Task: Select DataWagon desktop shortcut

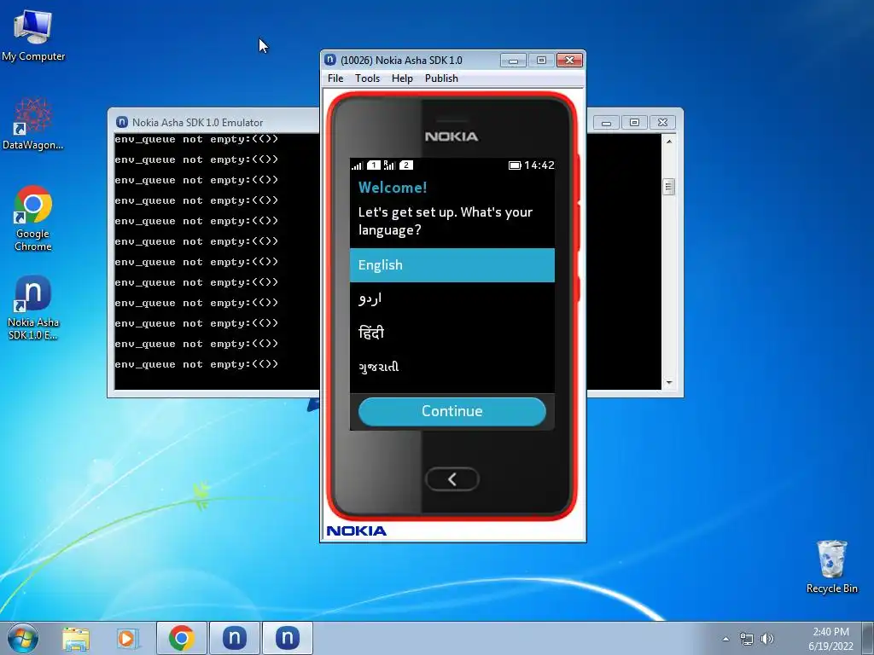Action: pos(33,124)
